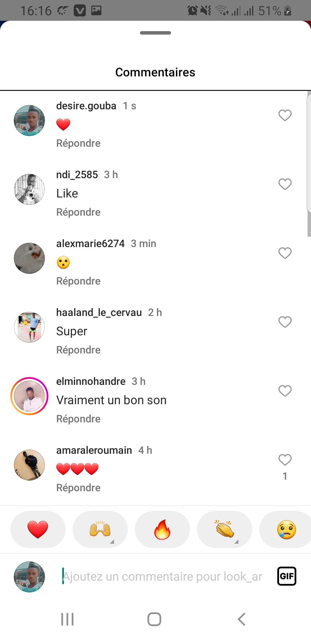The image size is (311, 640).
Task: Tap the drag handle atop Commentaires sheet
Action: point(155,33)
